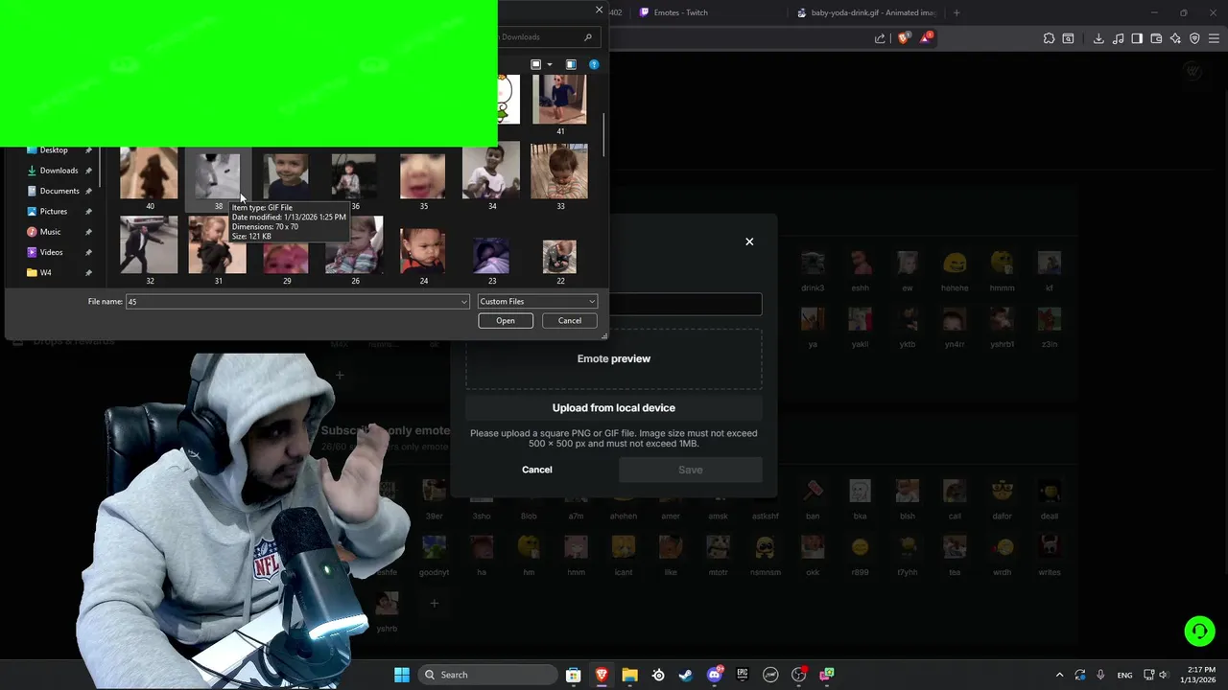Click the Open button in file dialog

point(506,321)
